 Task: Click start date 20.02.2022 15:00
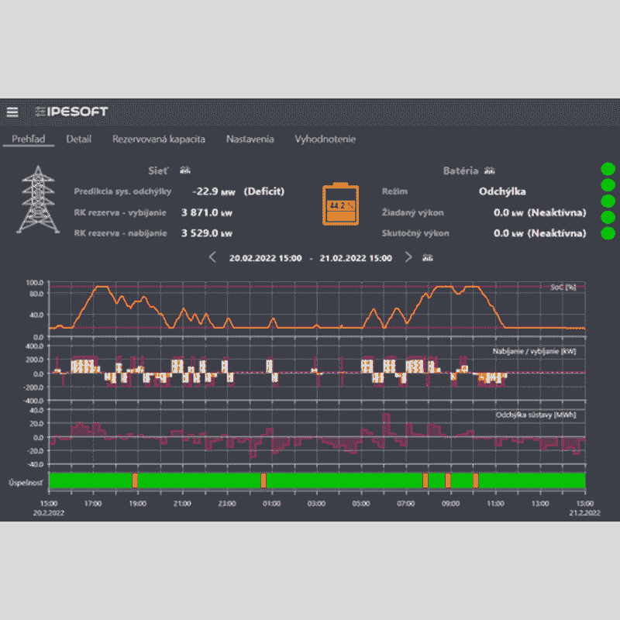click(x=265, y=258)
